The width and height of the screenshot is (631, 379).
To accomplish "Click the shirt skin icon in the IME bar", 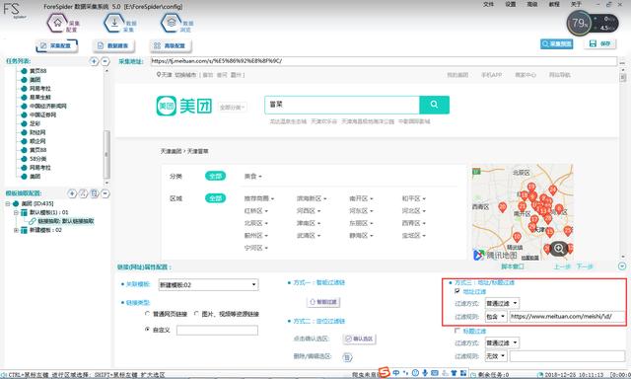I will pyautogui.click(x=454, y=373).
